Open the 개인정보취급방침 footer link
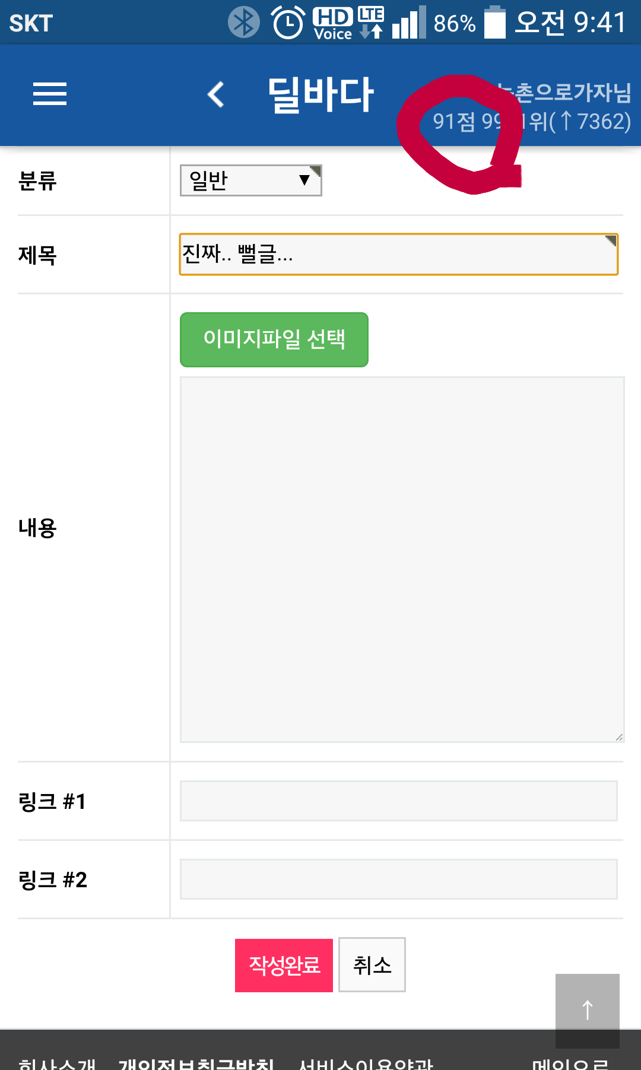The height and width of the screenshot is (1070, 641). (x=196, y=1062)
